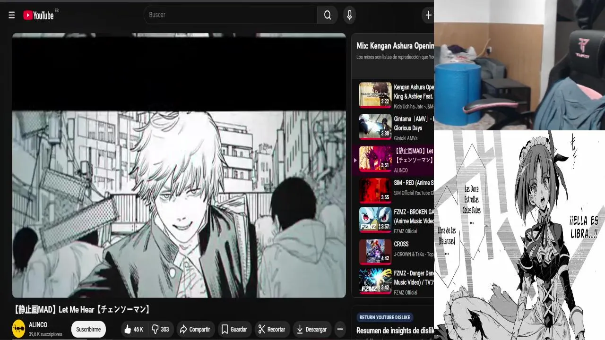Click the Let Me Hear video player
Viewport: 605px width, 340px height.
[179, 165]
